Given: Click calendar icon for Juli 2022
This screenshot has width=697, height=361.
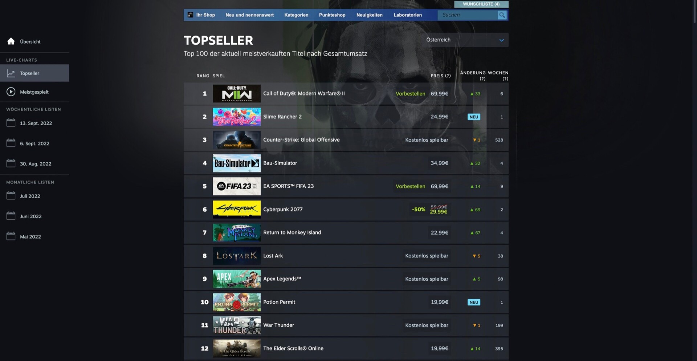Looking at the screenshot, I should pos(11,196).
